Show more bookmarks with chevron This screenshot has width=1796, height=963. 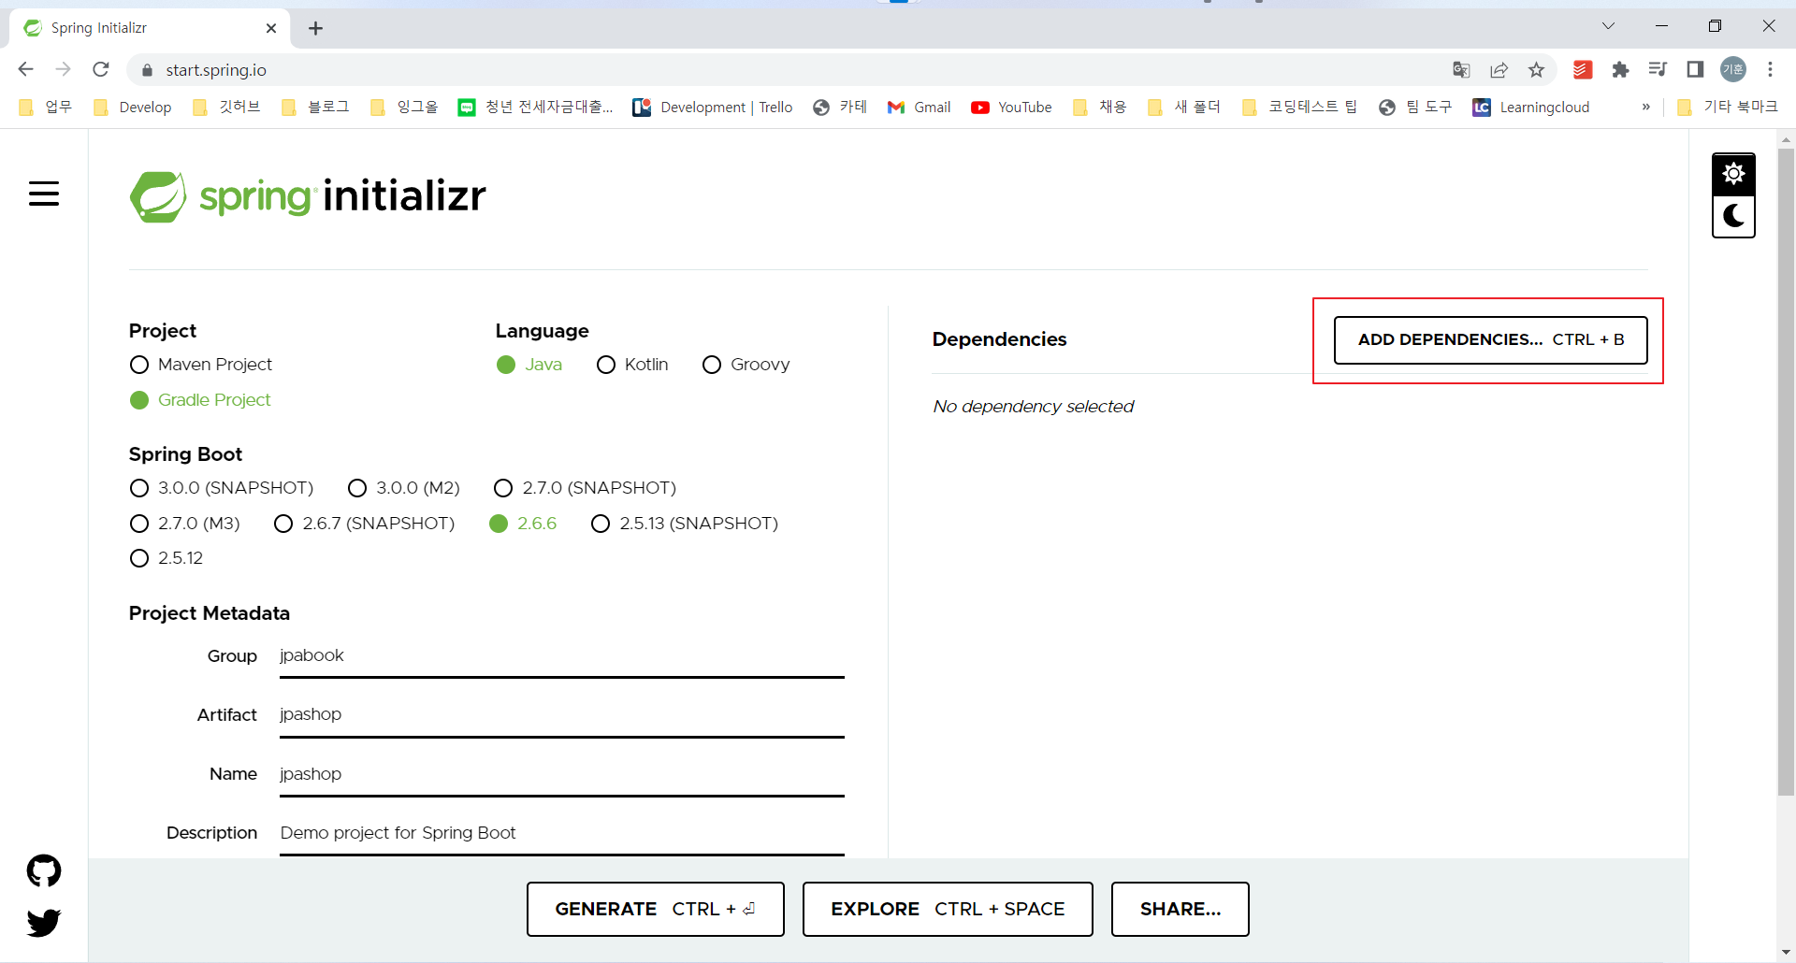point(1645,108)
